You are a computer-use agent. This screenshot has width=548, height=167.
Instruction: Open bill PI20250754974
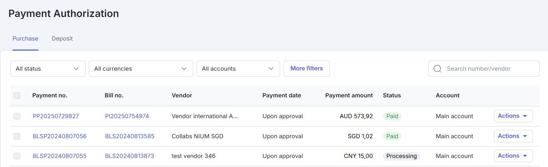click(x=127, y=116)
